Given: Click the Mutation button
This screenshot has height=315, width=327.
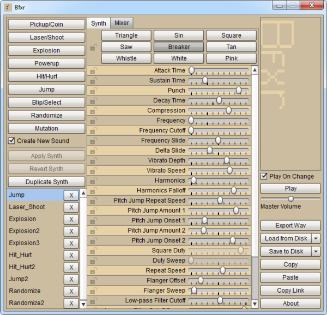Looking at the screenshot, I should 46,129.
